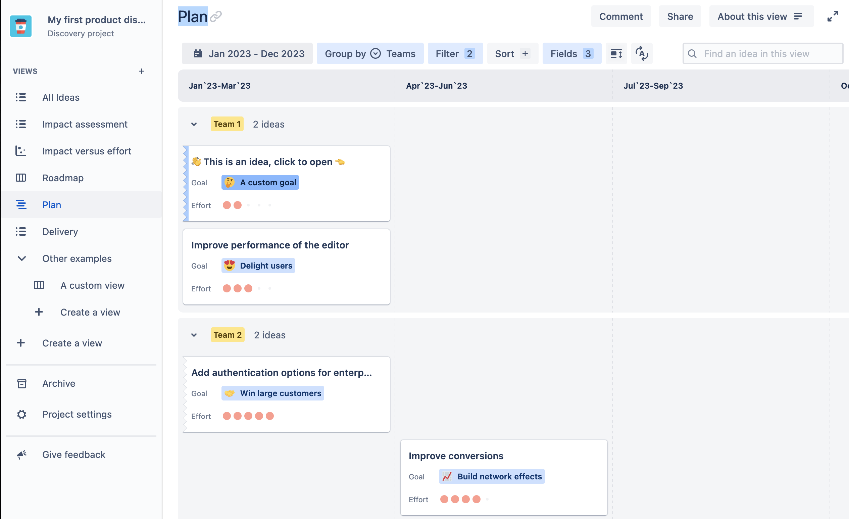Open the Archive section icon

[22, 384]
